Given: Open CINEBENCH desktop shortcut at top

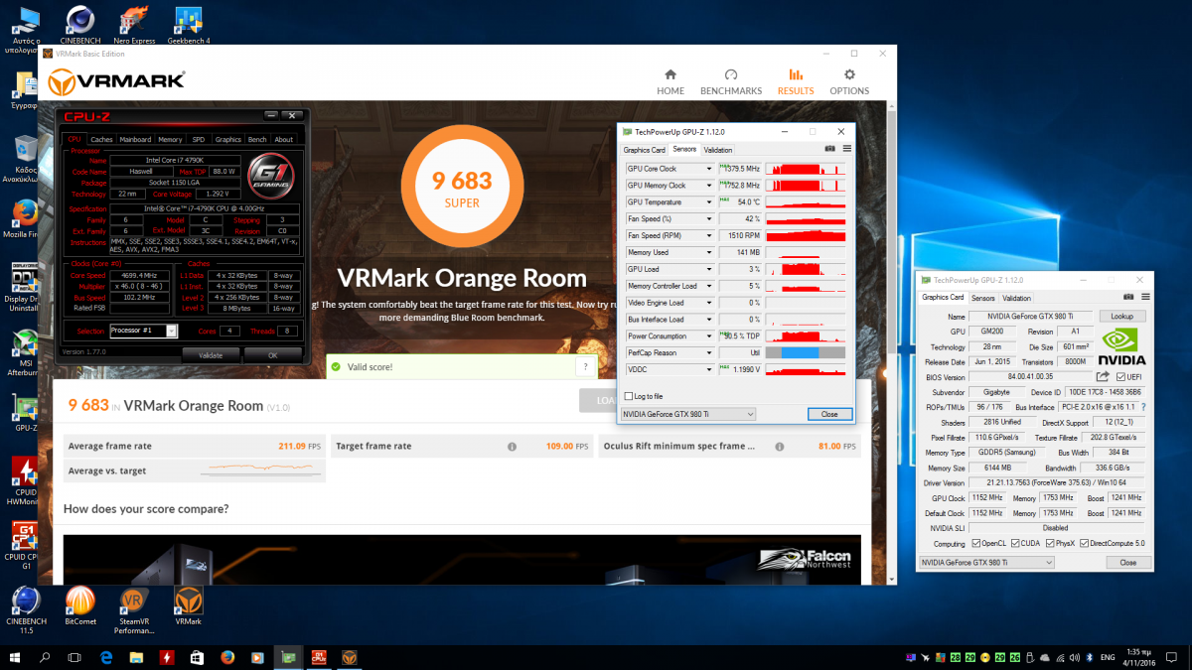Looking at the screenshot, I should pos(80,24).
